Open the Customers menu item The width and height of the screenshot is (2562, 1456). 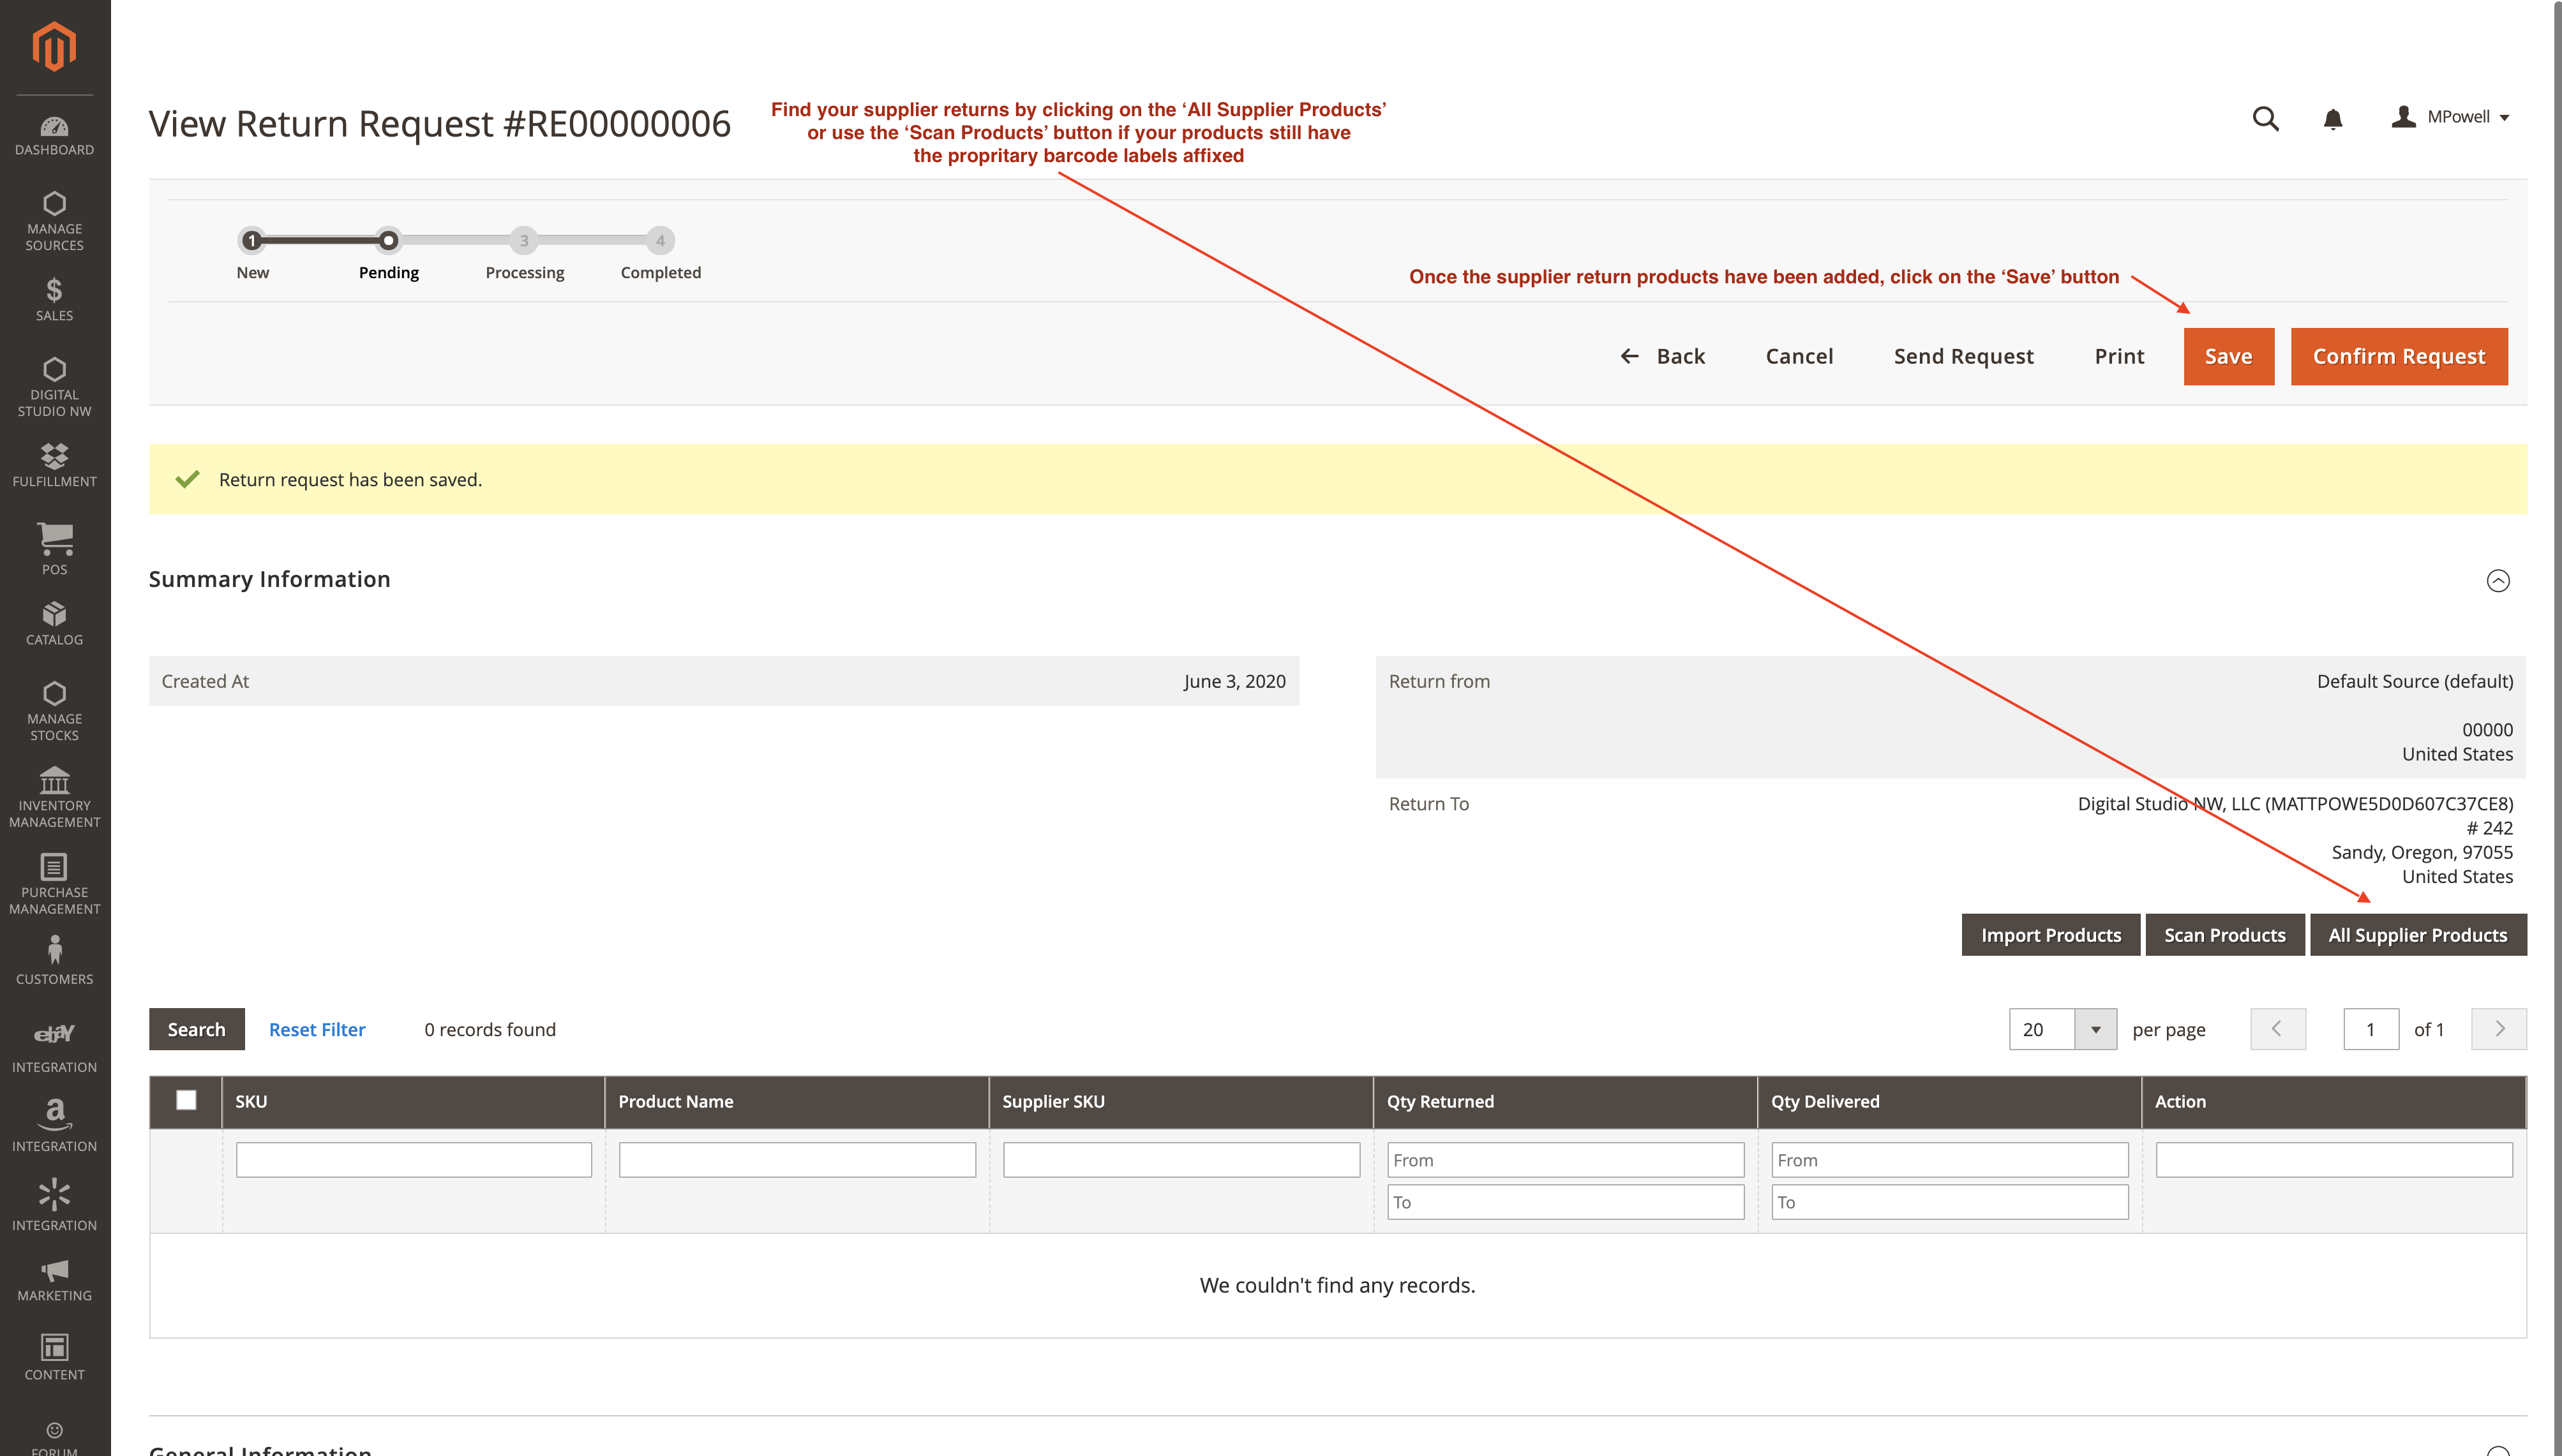click(54, 960)
